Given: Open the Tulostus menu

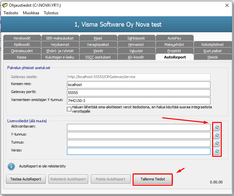Looking at the screenshot, I should pyautogui.click(x=51, y=13).
